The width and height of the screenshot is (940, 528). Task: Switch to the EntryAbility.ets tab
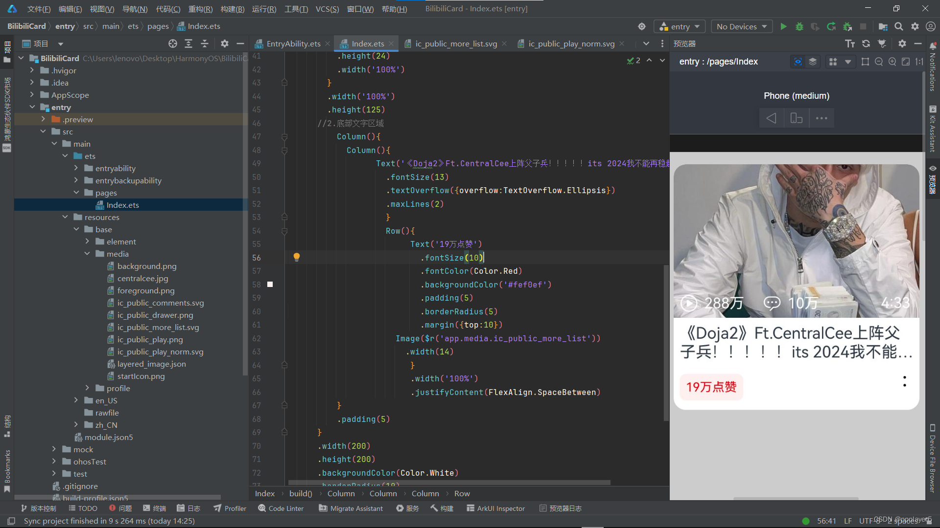[x=293, y=44]
